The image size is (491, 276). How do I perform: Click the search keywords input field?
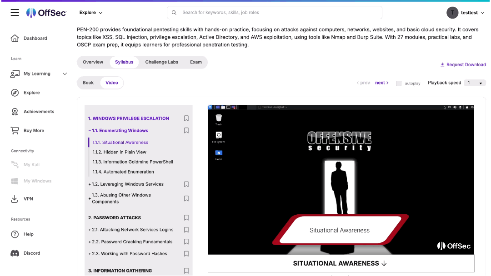pyautogui.click(x=275, y=13)
